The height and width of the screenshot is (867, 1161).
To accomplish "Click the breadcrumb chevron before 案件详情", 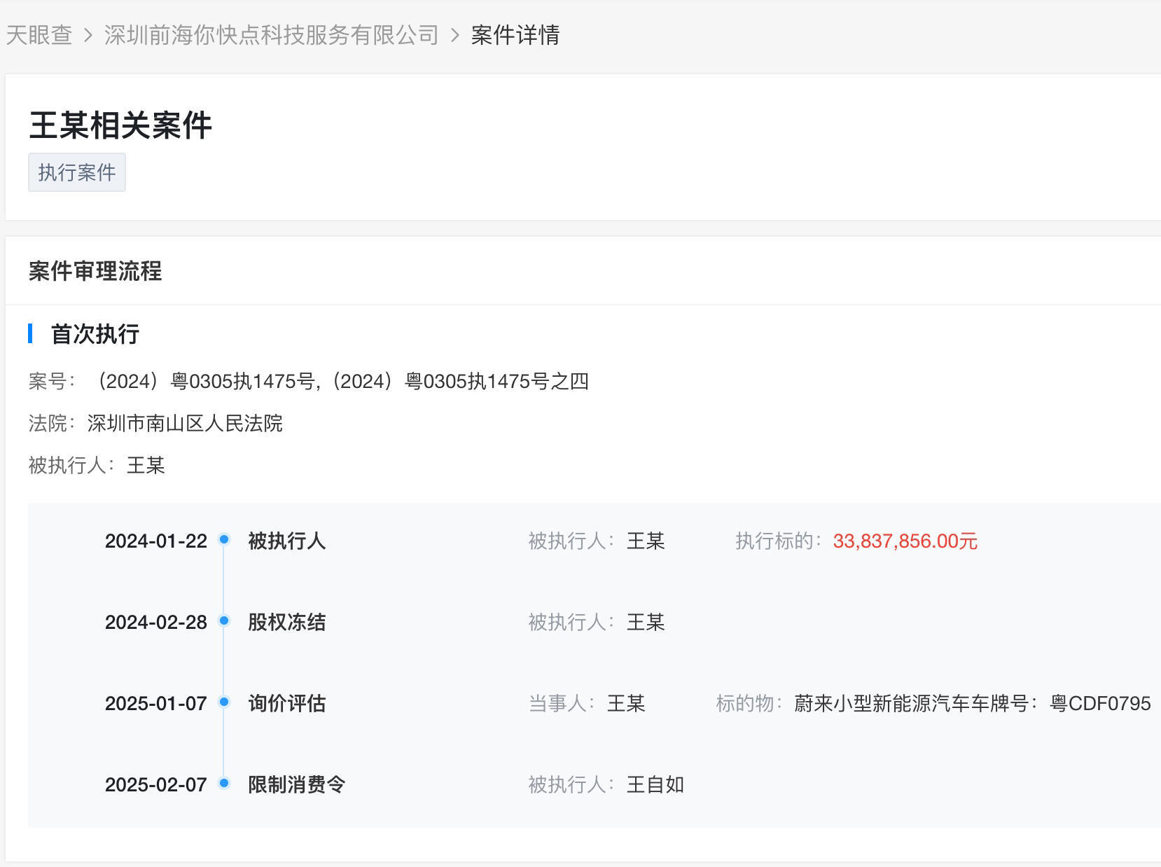I will coord(455,35).
